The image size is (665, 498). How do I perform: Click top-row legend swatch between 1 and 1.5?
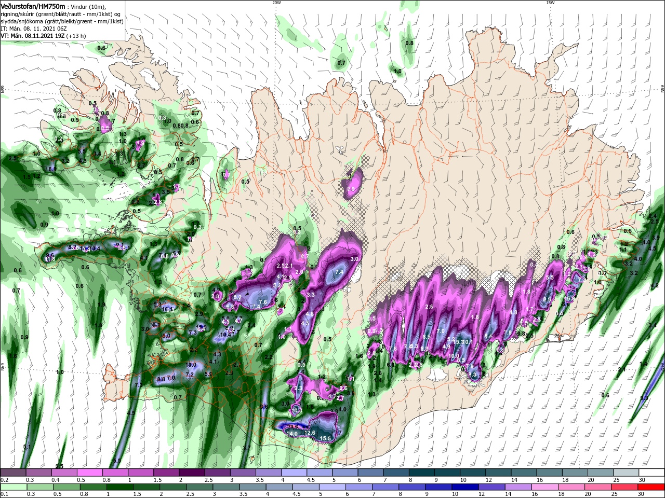click(140, 473)
